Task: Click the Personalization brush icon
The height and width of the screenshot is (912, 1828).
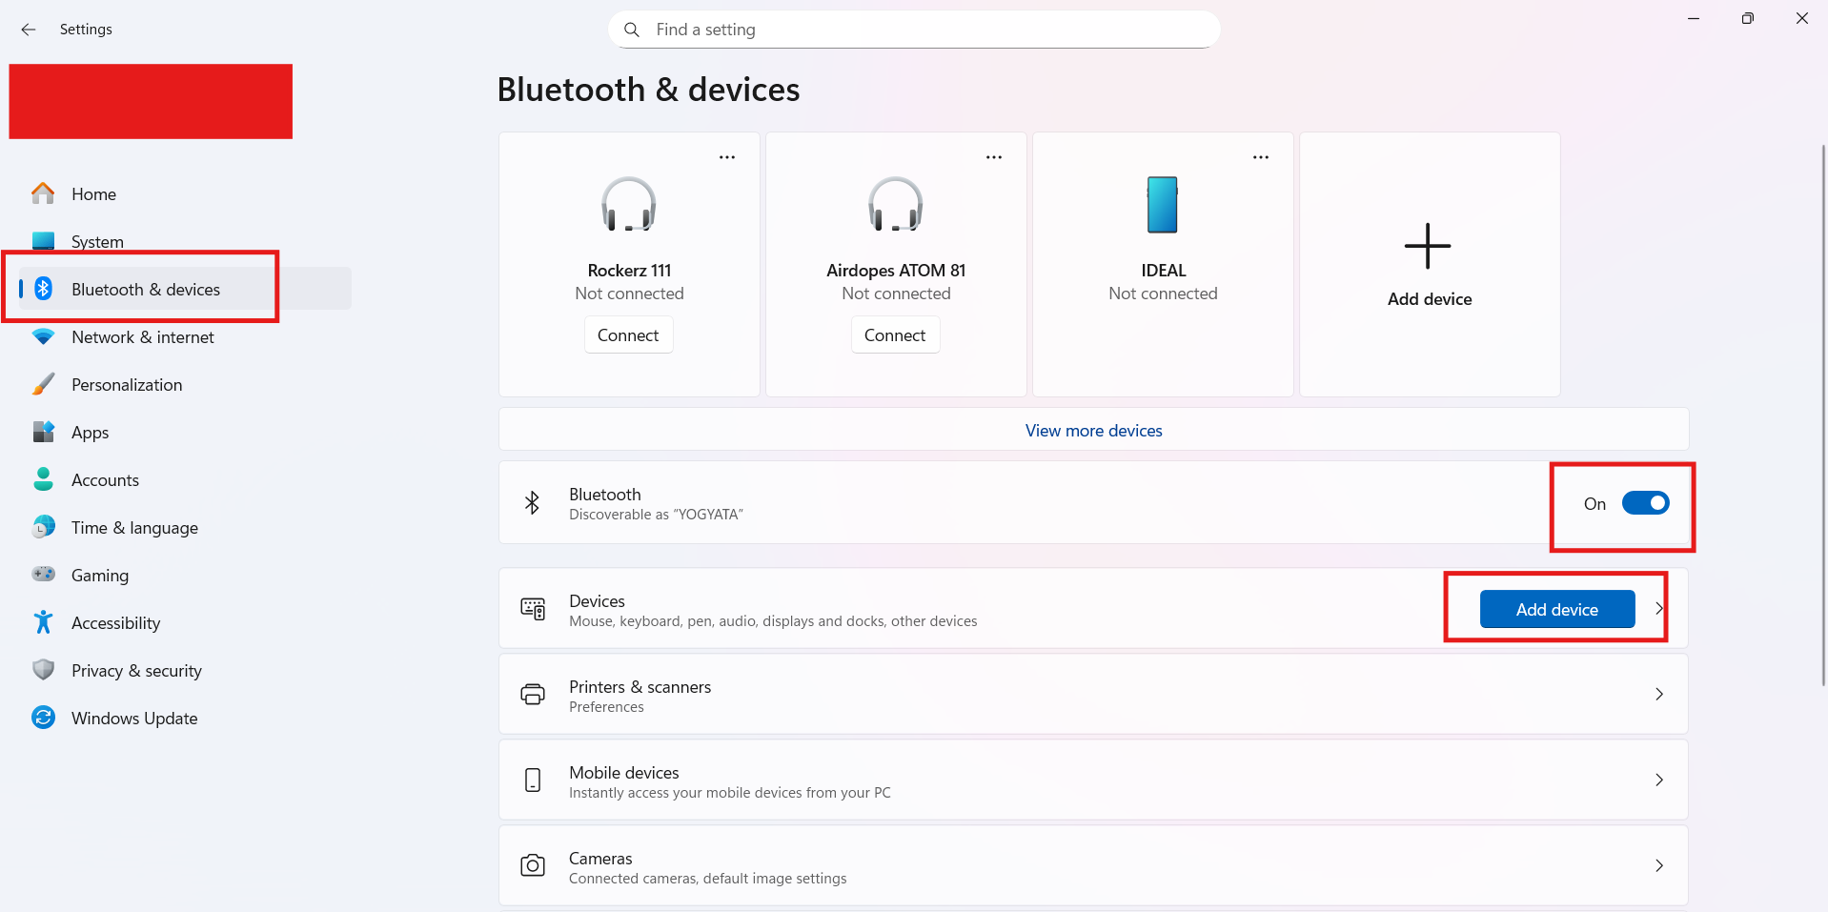Action: (x=43, y=384)
